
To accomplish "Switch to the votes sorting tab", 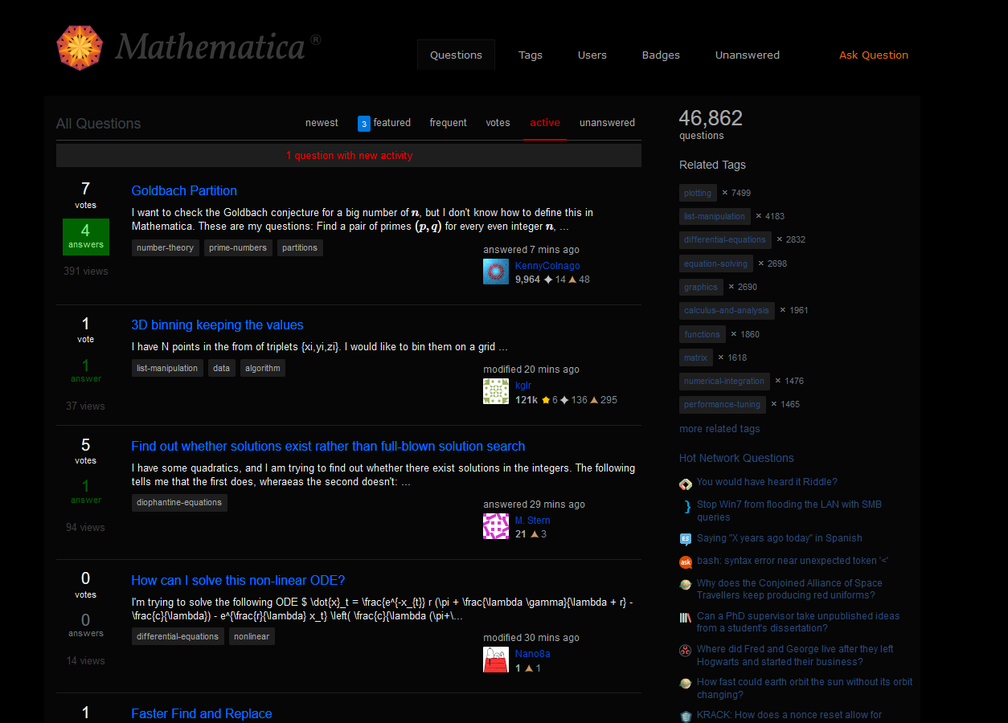I will click(x=498, y=123).
